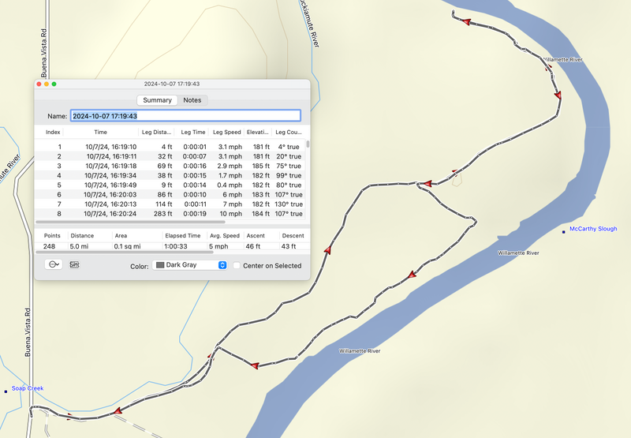Click the track filter icon beside the action menu
Image resolution: width=631 pixels, height=438 pixels.
tap(75, 265)
